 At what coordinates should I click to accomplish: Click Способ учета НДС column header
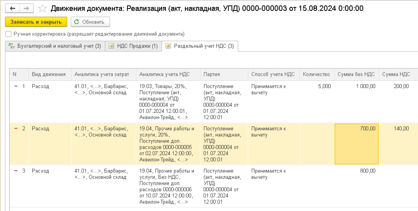pyautogui.click(x=274, y=75)
